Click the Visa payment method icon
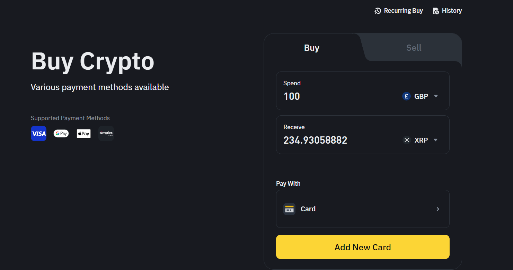The height and width of the screenshot is (270, 513). pos(38,134)
